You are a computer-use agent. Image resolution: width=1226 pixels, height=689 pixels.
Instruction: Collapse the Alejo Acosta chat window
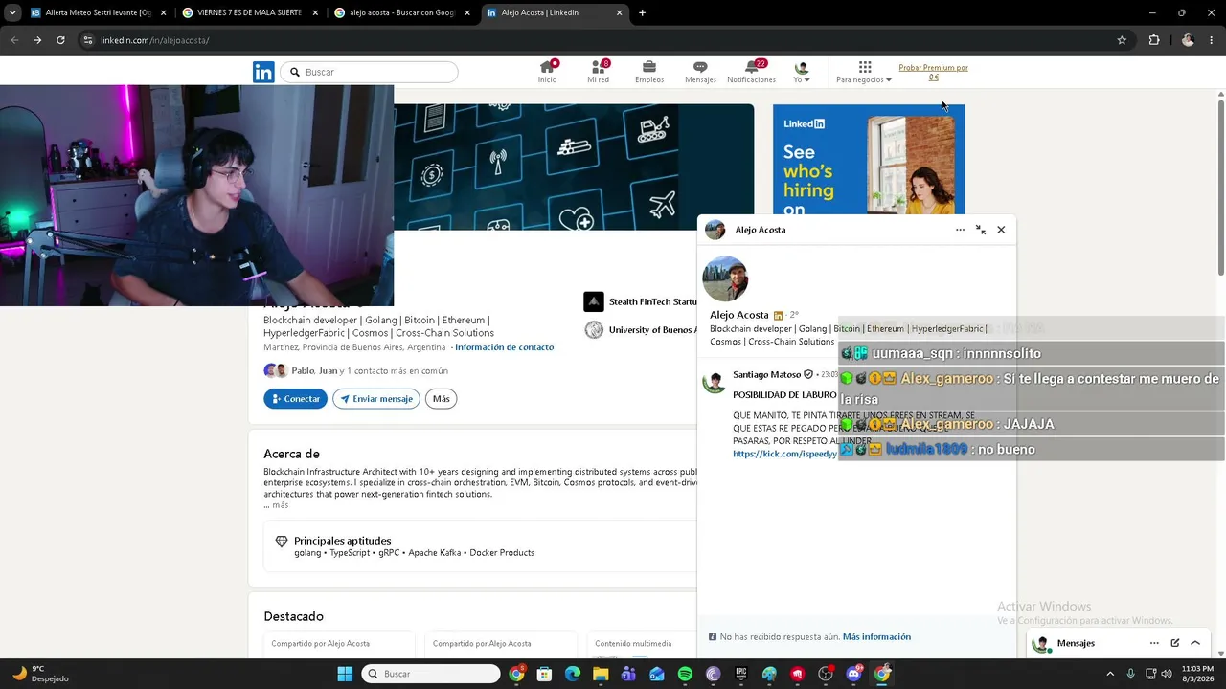[x=981, y=230]
